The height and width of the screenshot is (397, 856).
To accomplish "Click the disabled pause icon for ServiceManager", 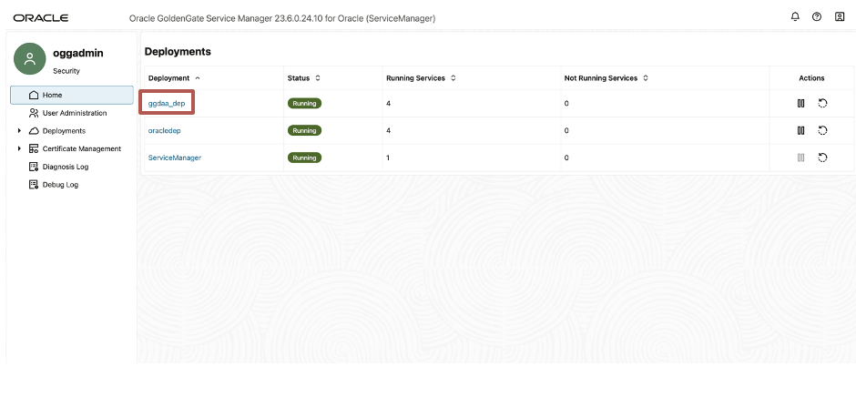I will tap(800, 158).
